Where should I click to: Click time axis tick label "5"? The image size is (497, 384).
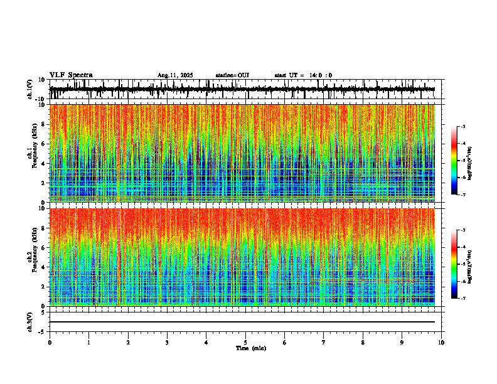point(245,343)
